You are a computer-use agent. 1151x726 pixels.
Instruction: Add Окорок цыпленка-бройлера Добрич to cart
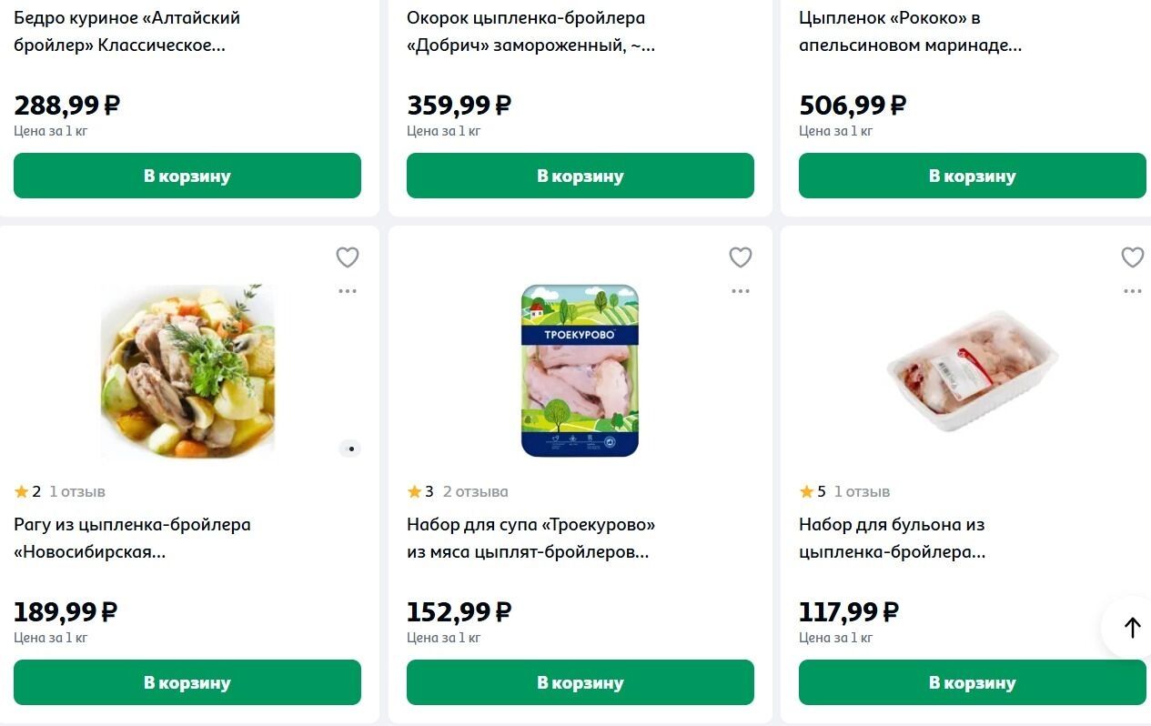tap(580, 176)
